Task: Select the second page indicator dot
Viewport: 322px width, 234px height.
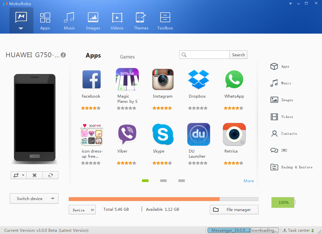Action: pos(163,181)
